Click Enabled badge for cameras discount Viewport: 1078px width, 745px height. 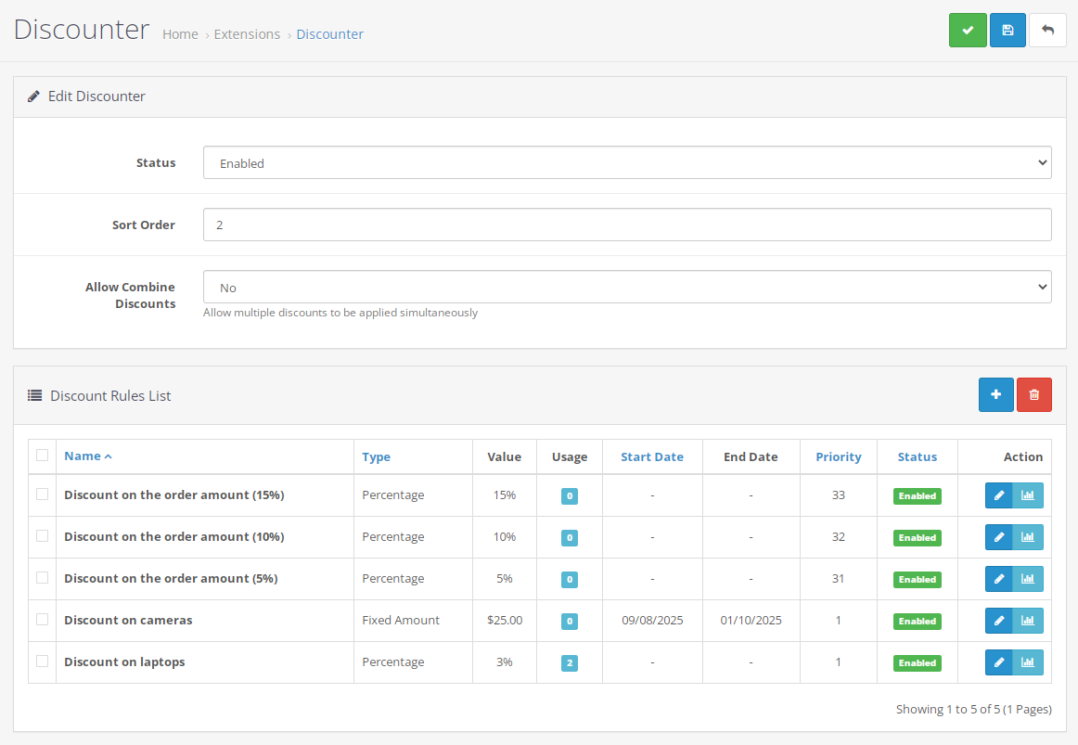pyautogui.click(x=918, y=622)
